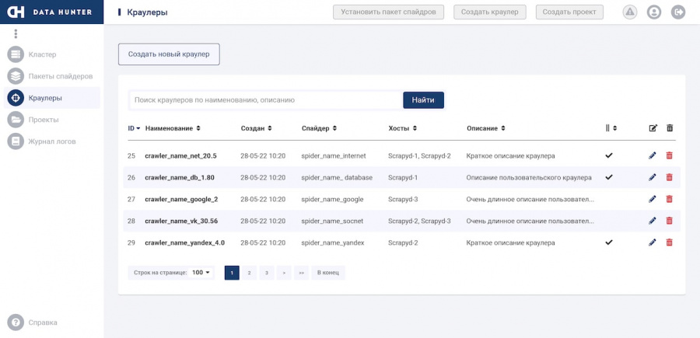Click Создать новый краулер button

click(169, 54)
